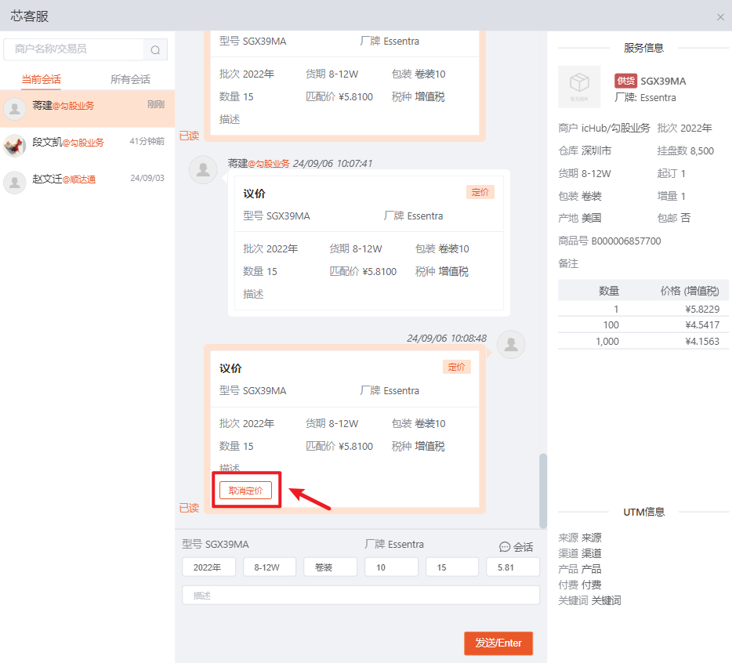Viewport: 732px width, 663px height.
Task: Click the 会话 chat bubble icon
Action: [x=505, y=547]
